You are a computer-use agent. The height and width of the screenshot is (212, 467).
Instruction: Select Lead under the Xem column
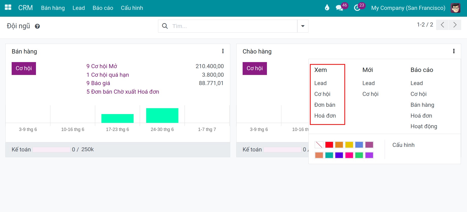[320, 83]
